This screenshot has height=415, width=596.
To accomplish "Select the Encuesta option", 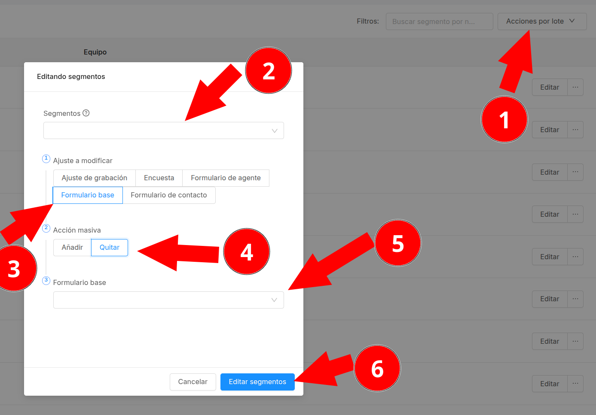I will [x=159, y=178].
